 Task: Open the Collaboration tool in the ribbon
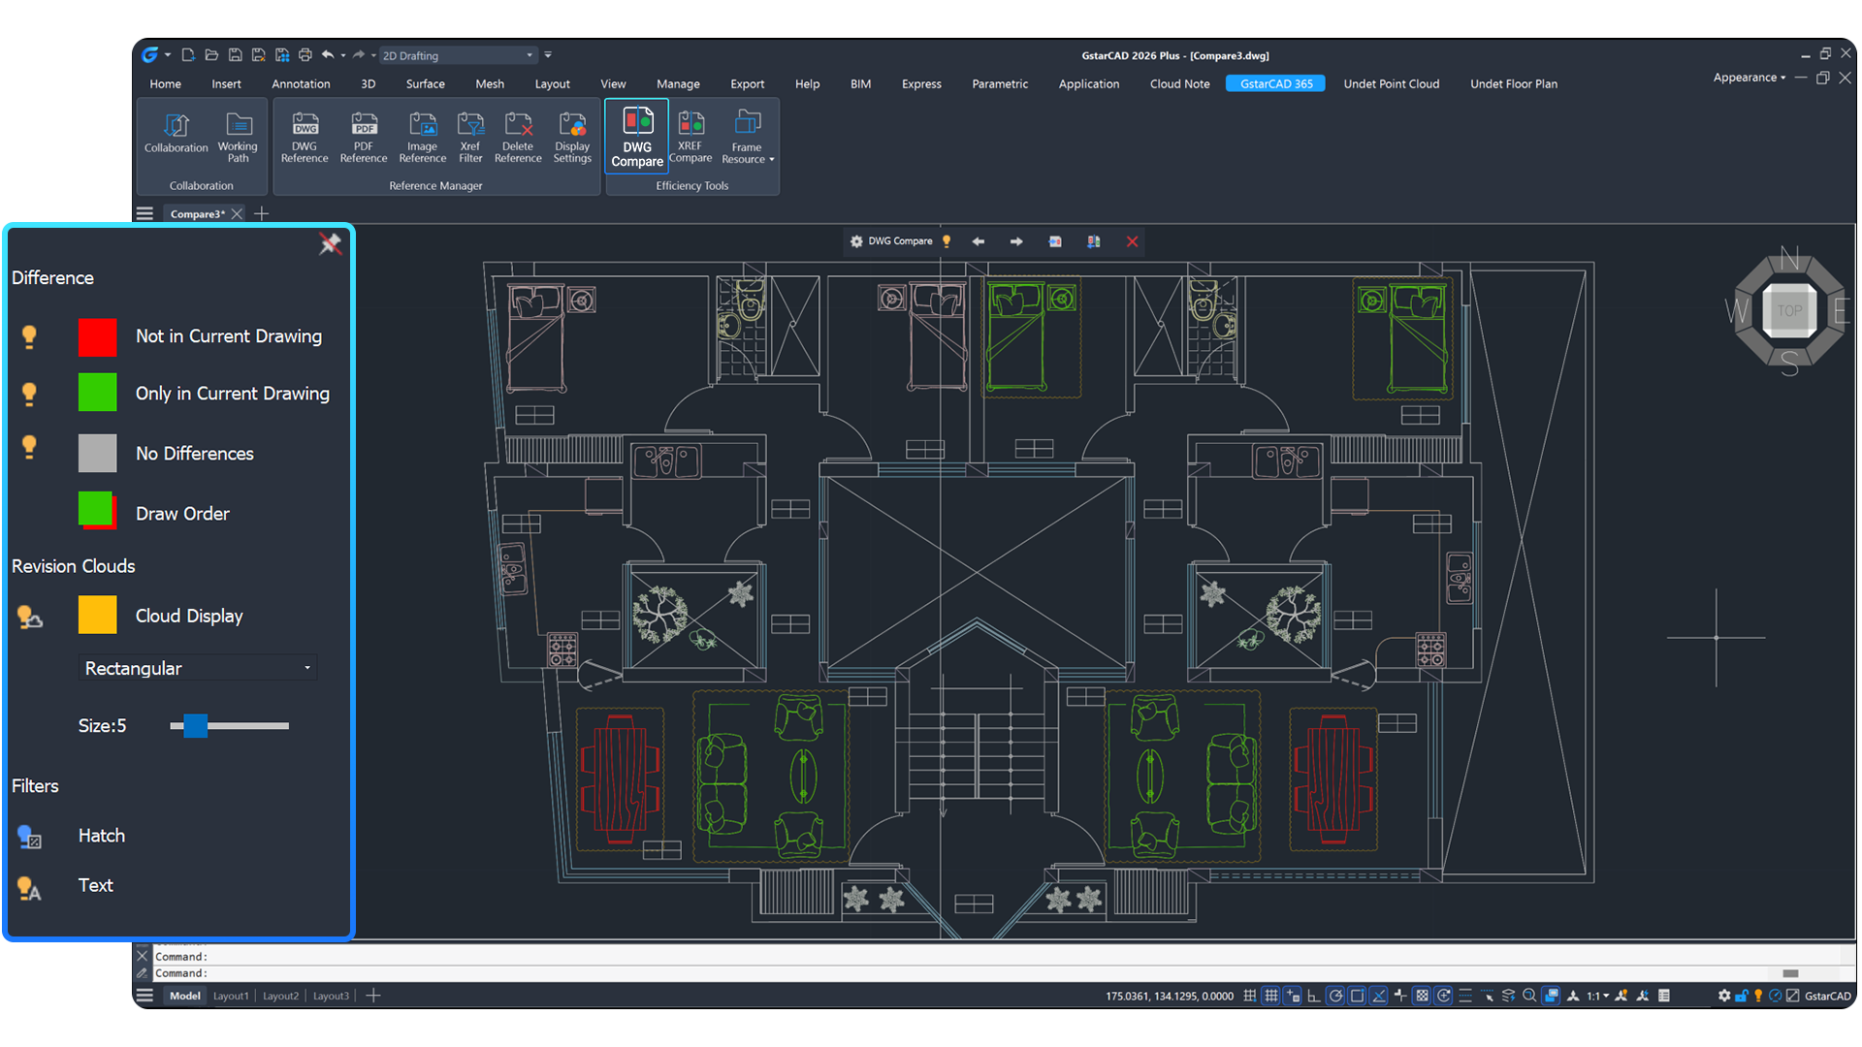point(176,133)
